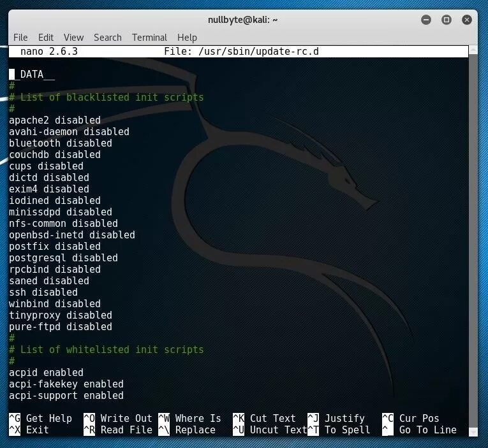Click the File: /usr/sbin/update-rc.d header

pyautogui.click(x=241, y=52)
